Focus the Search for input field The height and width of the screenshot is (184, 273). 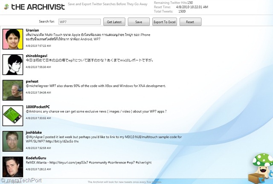pyautogui.click(x=80, y=22)
